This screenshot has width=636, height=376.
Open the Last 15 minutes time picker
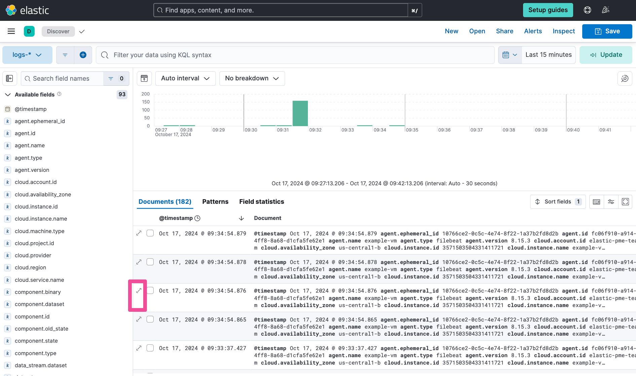click(549, 55)
